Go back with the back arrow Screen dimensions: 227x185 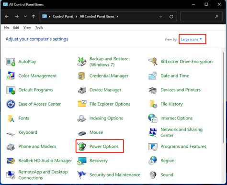click(x=7, y=16)
